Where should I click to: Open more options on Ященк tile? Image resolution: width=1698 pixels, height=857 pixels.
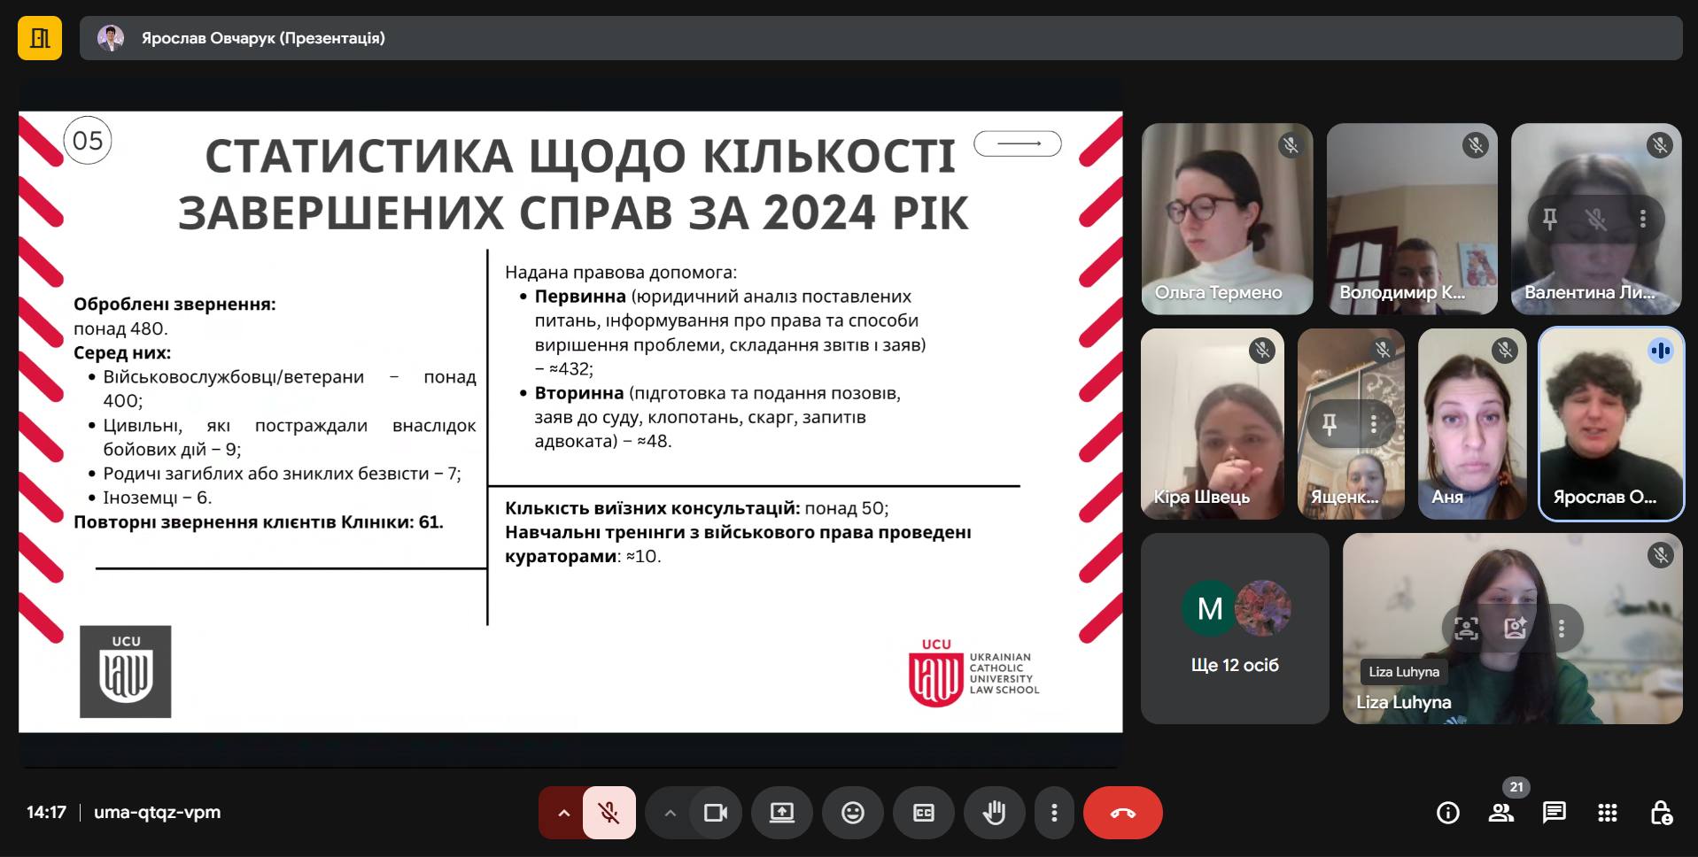[x=1373, y=424]
